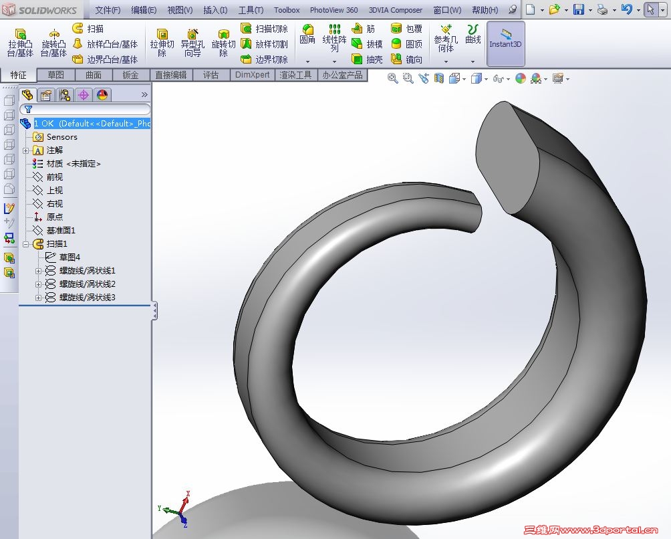This screenshot has height=539, width=671.
Task: Expand 螺旋线/涡状线3 node
Action: point(39,298)
